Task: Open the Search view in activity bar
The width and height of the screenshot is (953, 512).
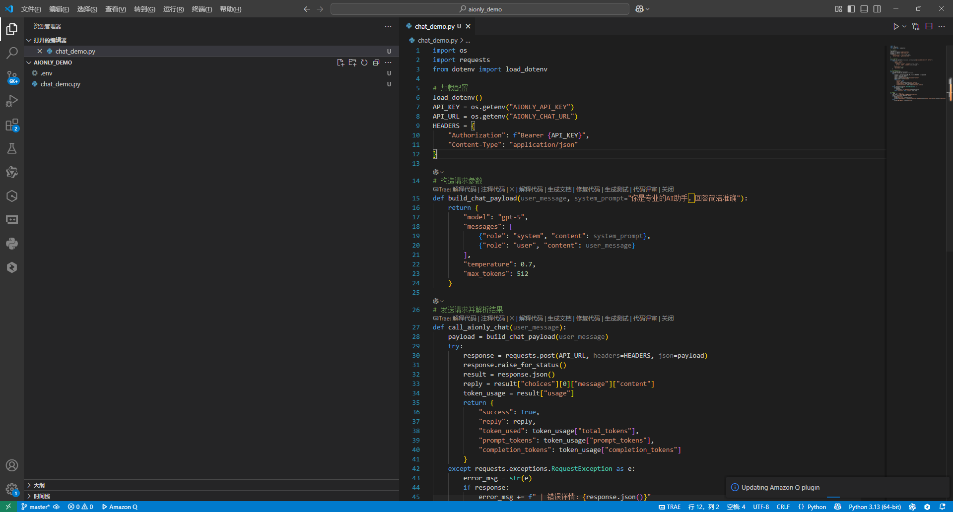Action: [12, 53]
